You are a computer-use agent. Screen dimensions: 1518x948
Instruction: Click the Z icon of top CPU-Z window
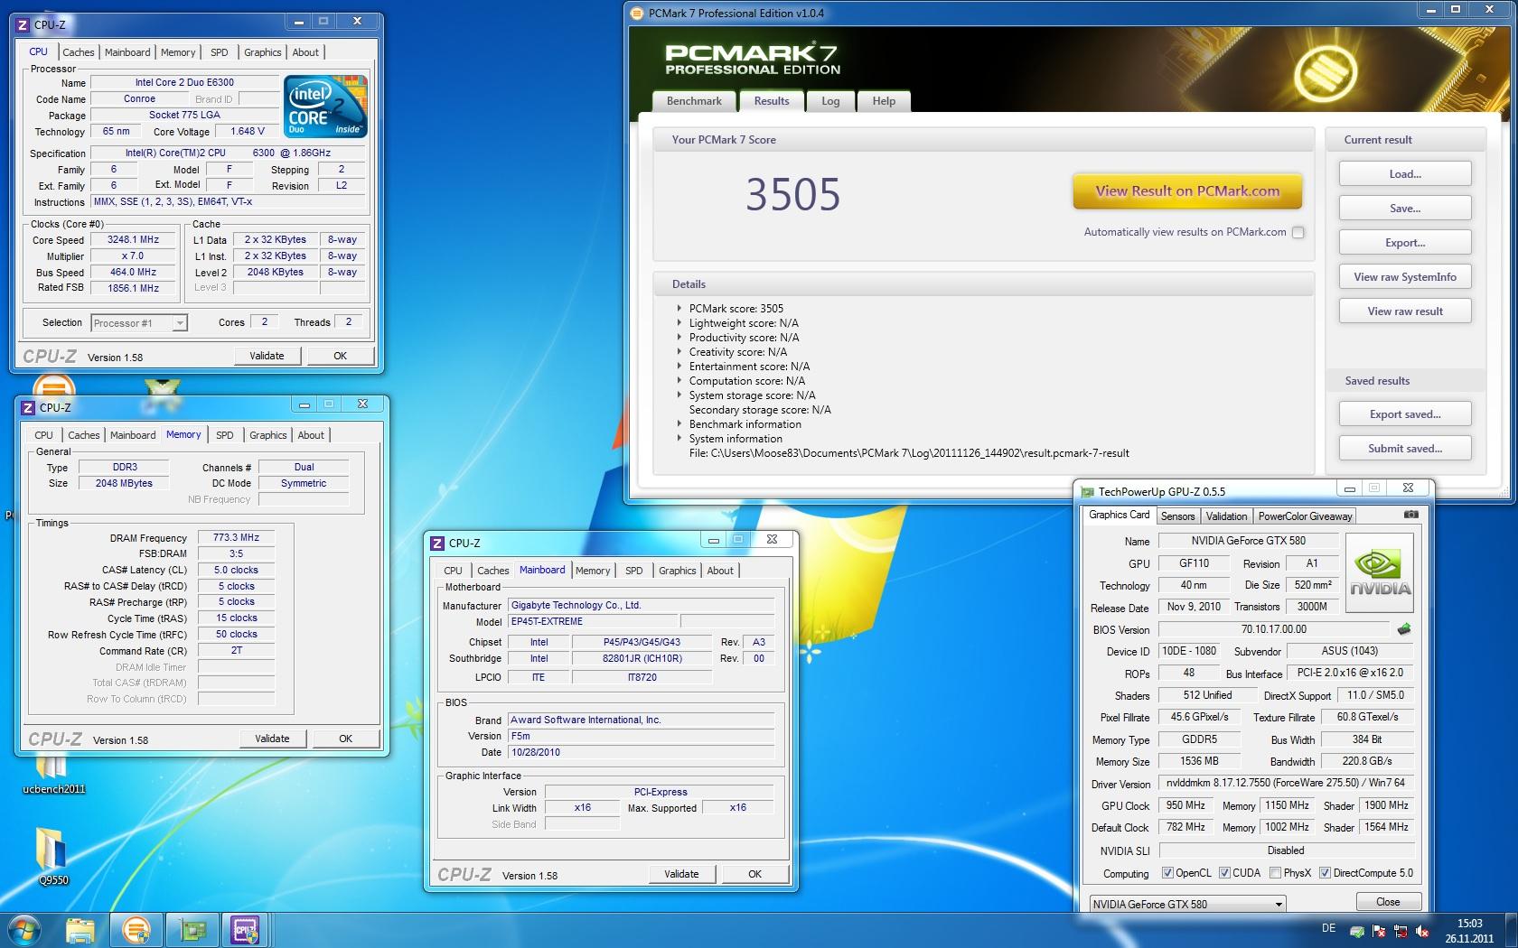(x=23, y=24)
